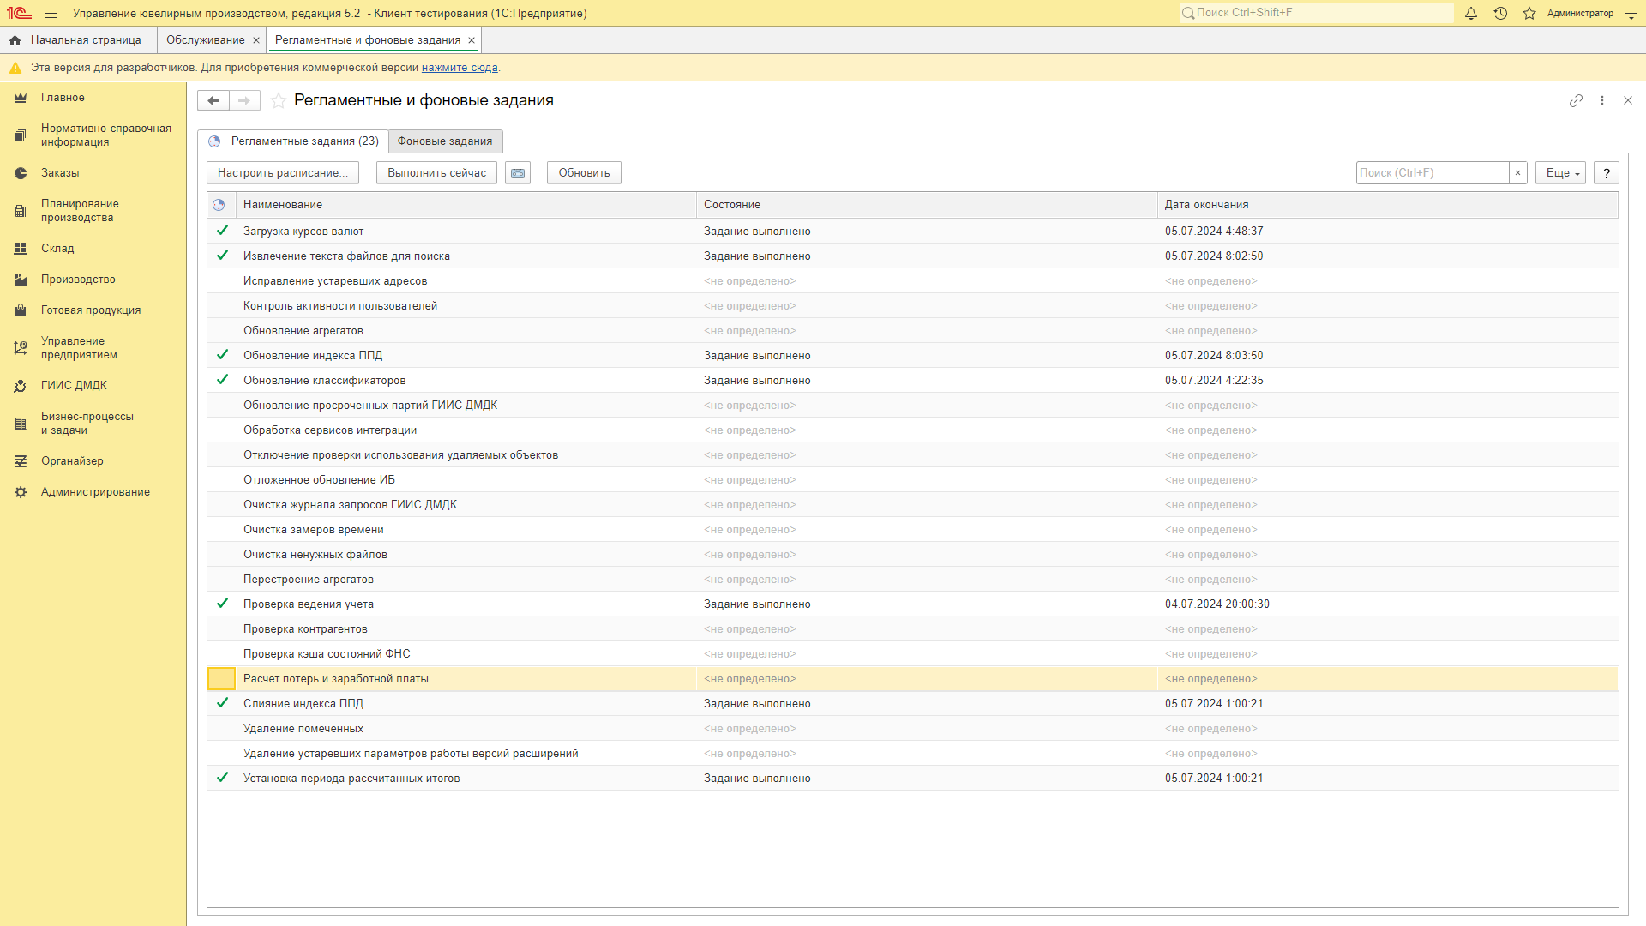This screenshot has height=926, width=1646.
Task: Sort by Состояние column header
Action: (927, 205)
